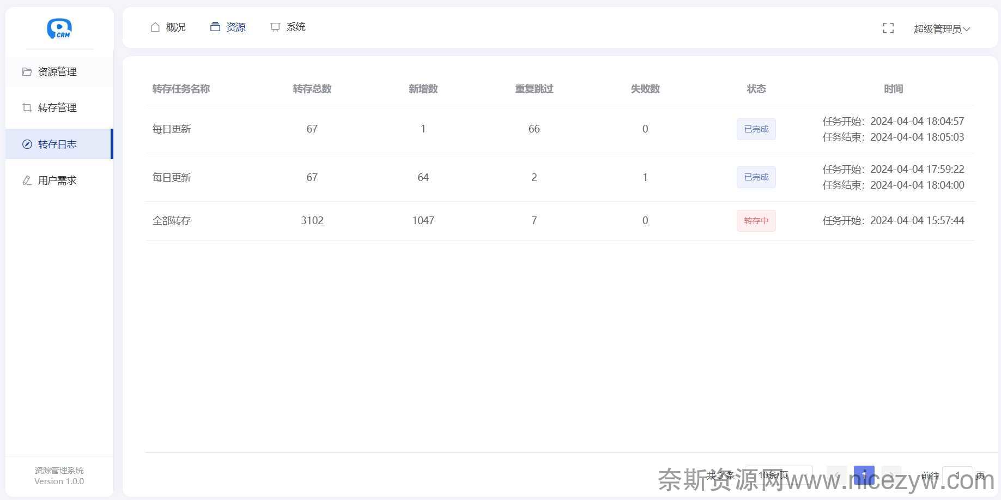Screen dimensions: 1001x500
Task: Open the 10条/页 page size selector
Action: [x=778, y=475]
